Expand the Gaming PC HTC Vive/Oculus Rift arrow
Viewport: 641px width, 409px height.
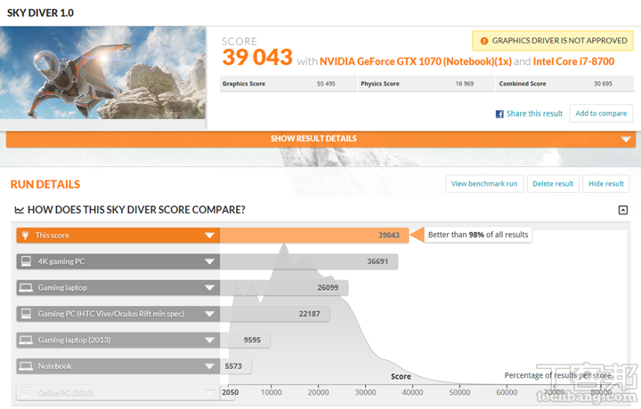pyautogui.click(x=209, y=314)
